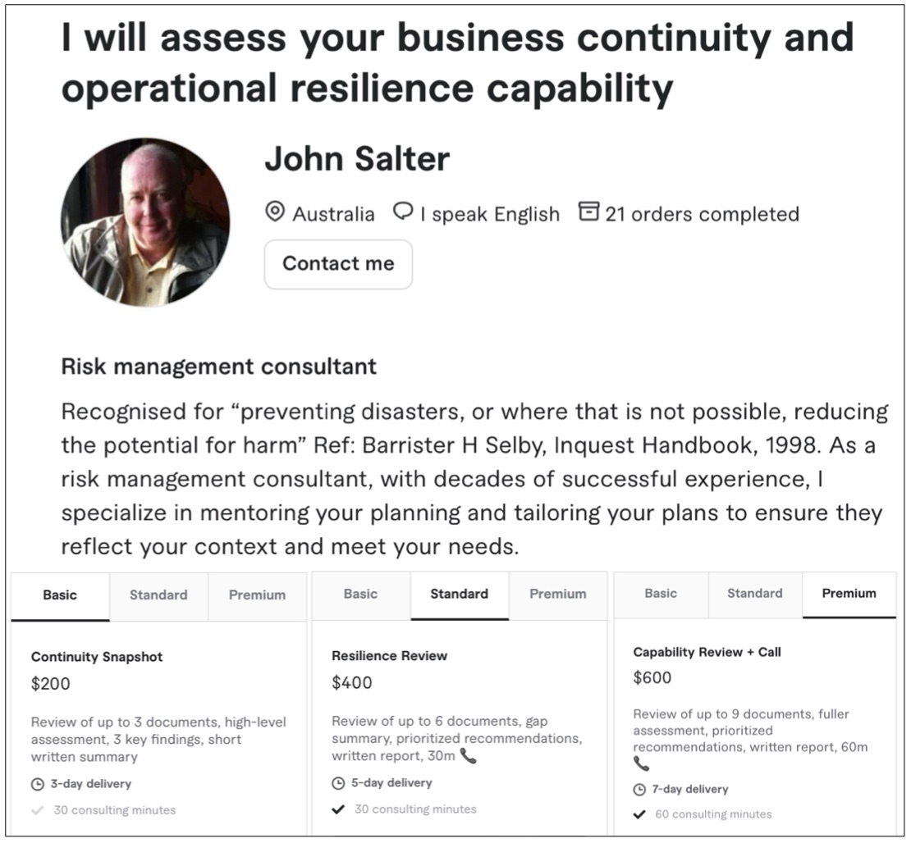The height and width of the screenshot is (843, 911).
Task: Open Premium tab in Resilience Review panel
Action: click(558, 594)
